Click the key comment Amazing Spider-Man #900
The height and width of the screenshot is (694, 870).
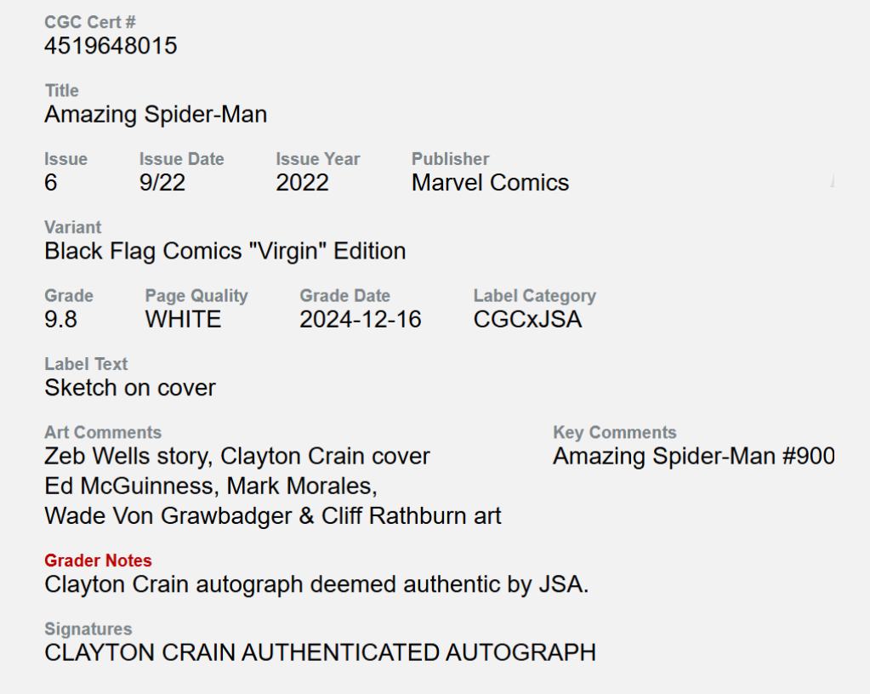pyautogui.click(x=693, y=457)
